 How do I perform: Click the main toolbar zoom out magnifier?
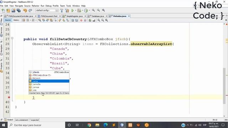coord(98,10)
